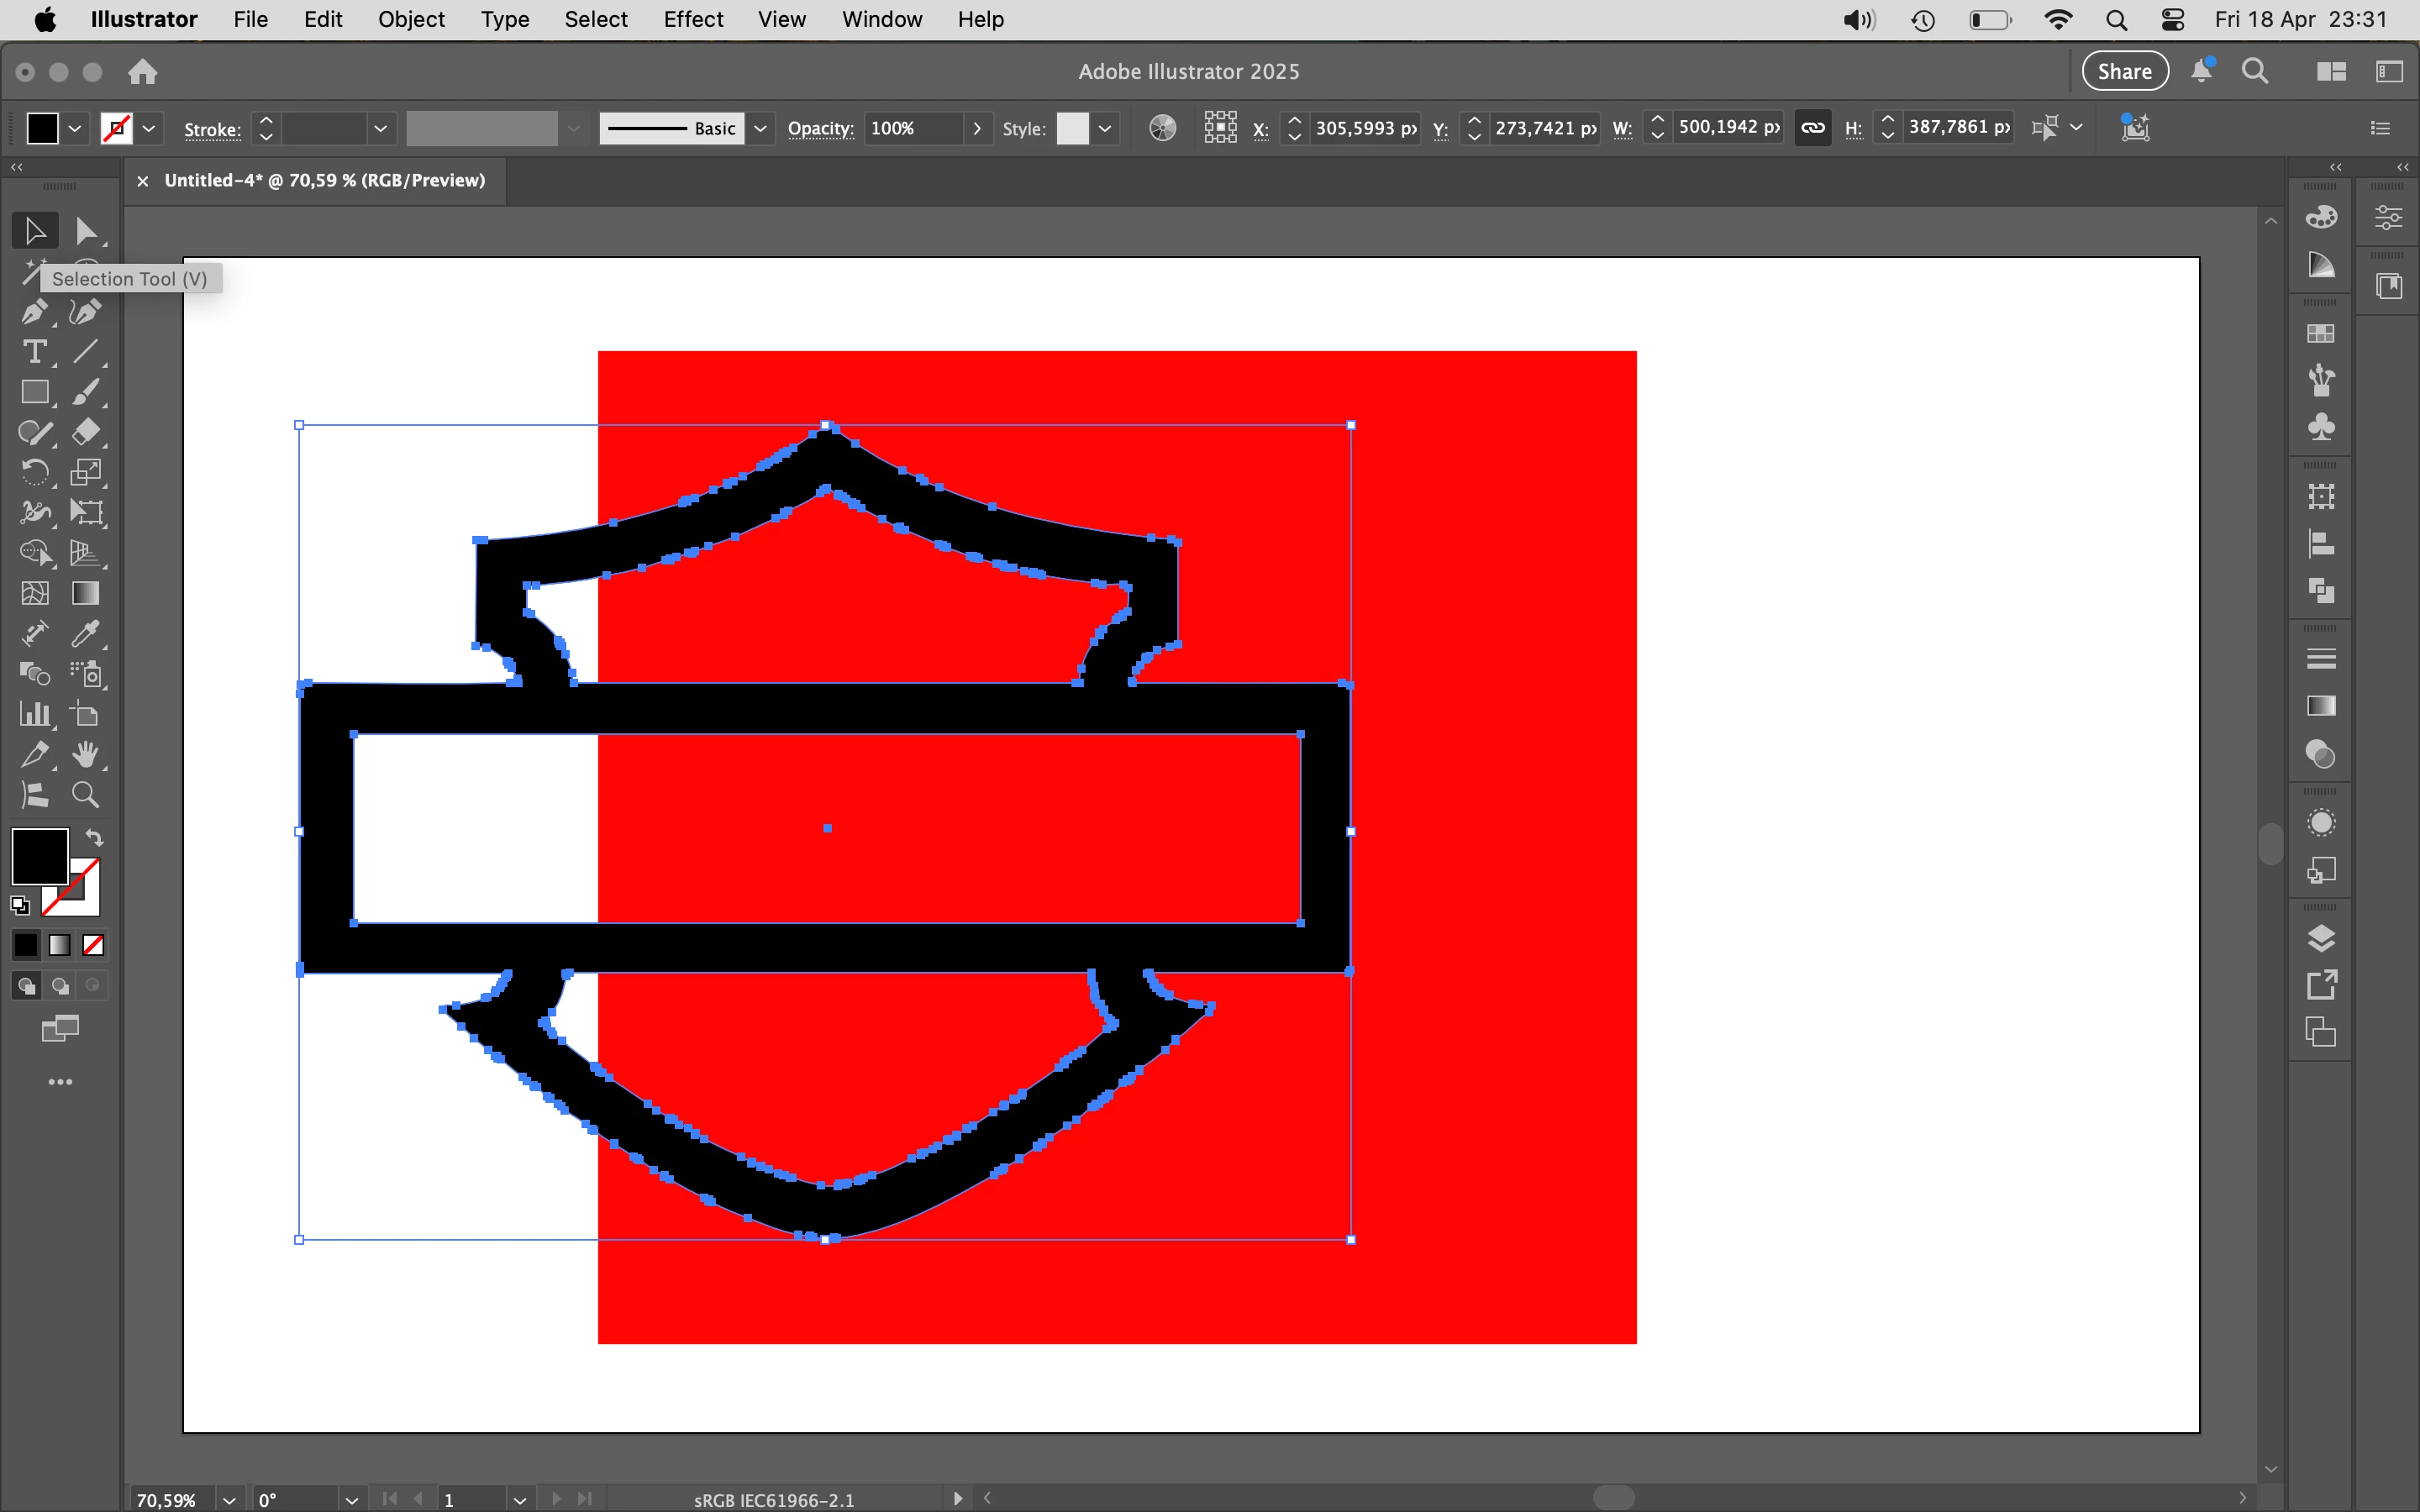This screenshot has height=1512, width=2420.
Task: Pick the Zoom tool in toolbar
Action: (86, 795)
